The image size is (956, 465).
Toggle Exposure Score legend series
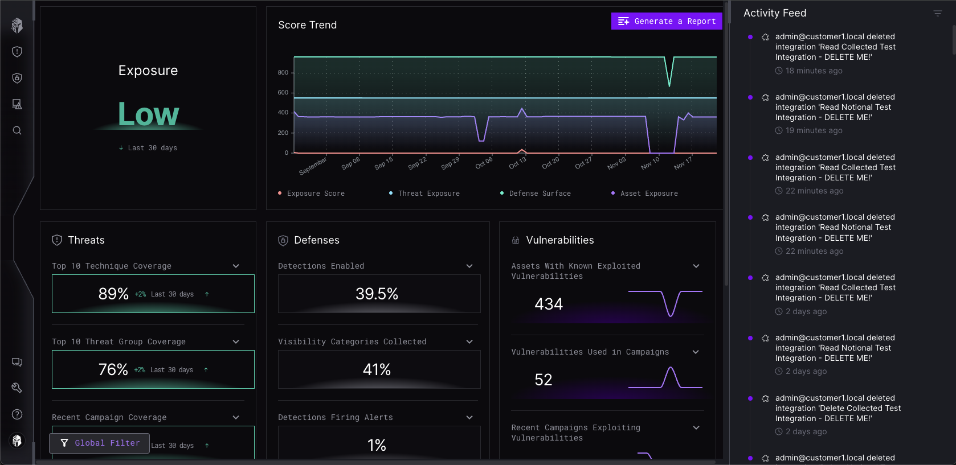click(311, 194)
